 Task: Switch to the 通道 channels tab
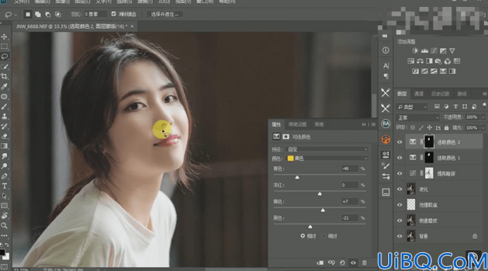point(419,94)
